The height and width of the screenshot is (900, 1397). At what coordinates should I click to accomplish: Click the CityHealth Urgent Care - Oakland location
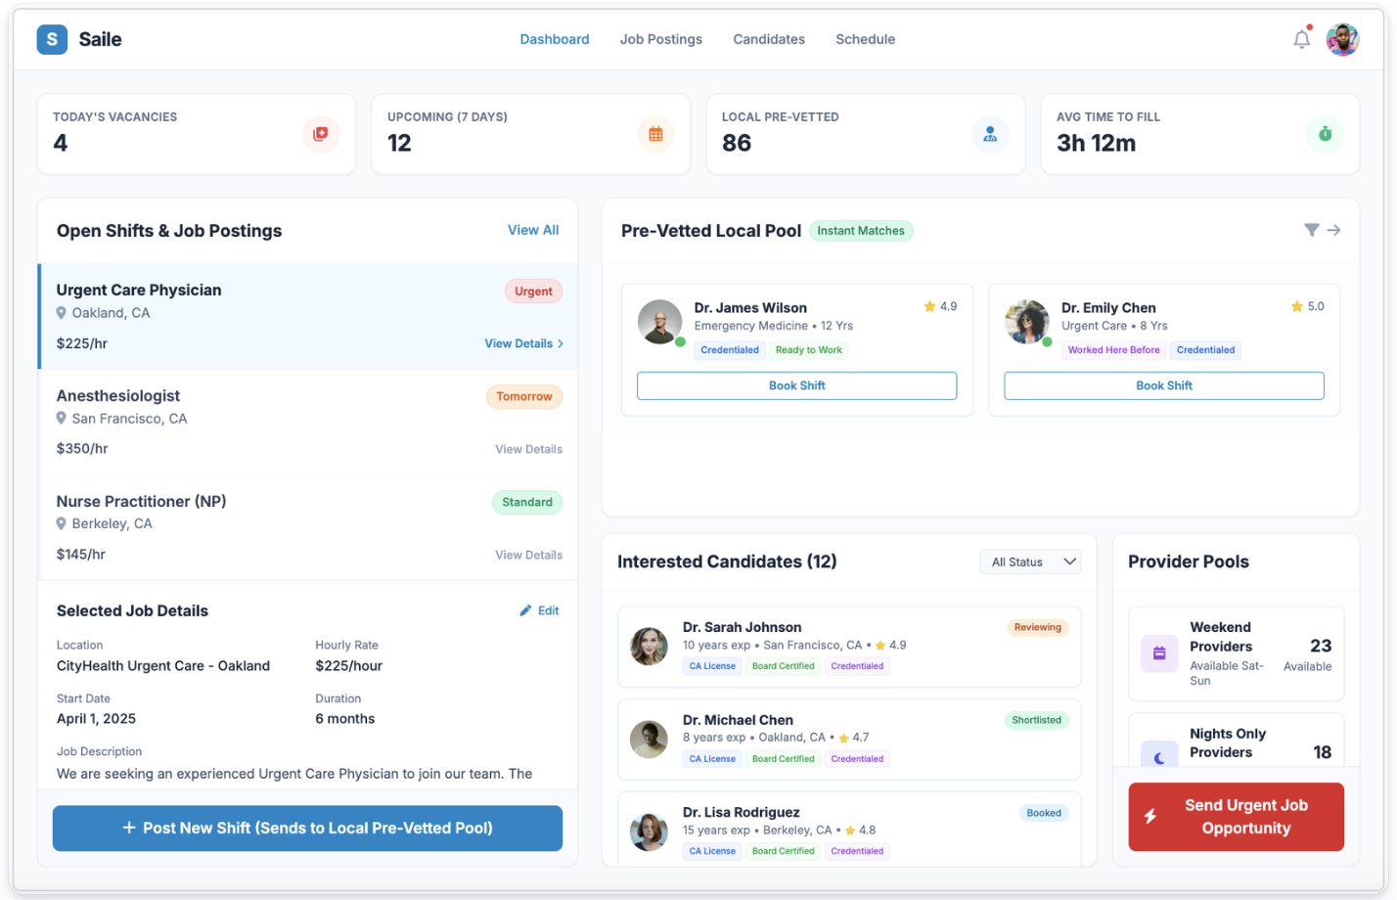tap(163, 666)
